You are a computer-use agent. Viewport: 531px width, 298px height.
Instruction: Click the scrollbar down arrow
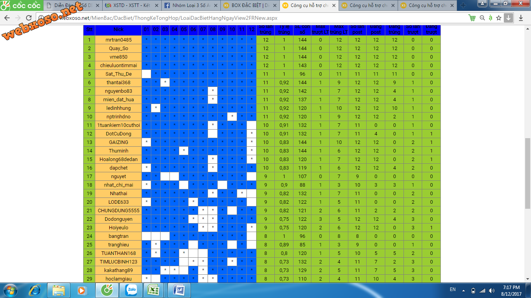tap(528, 279)
